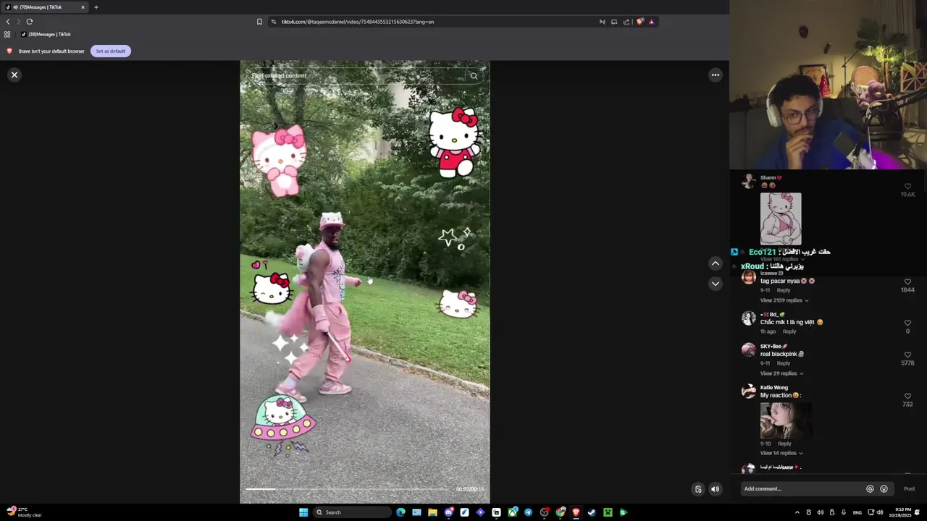
Task: Open Sharm's profile avatar
Action: point(749,181)
